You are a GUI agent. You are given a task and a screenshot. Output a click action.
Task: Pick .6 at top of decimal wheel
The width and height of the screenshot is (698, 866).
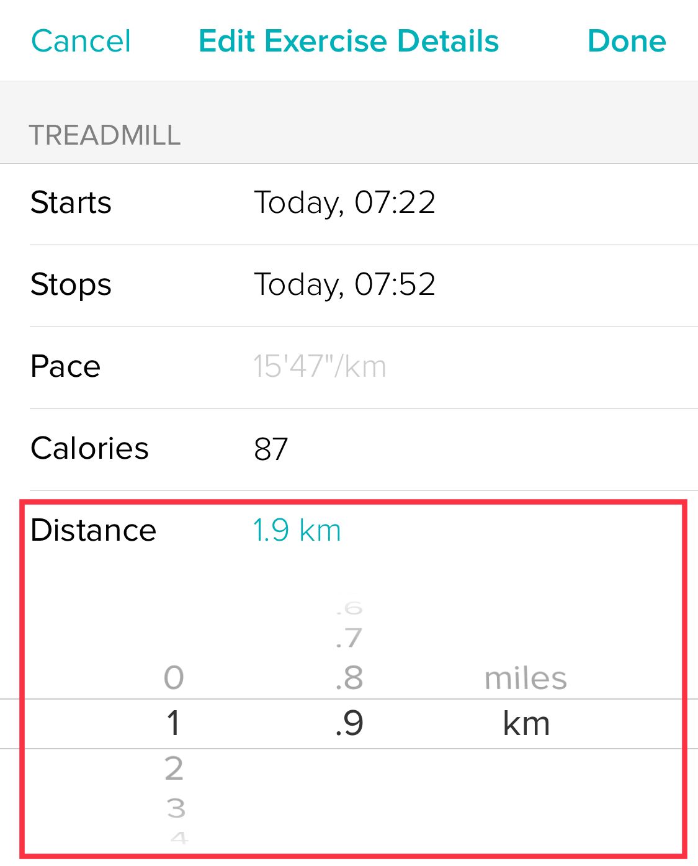[349, 608]
